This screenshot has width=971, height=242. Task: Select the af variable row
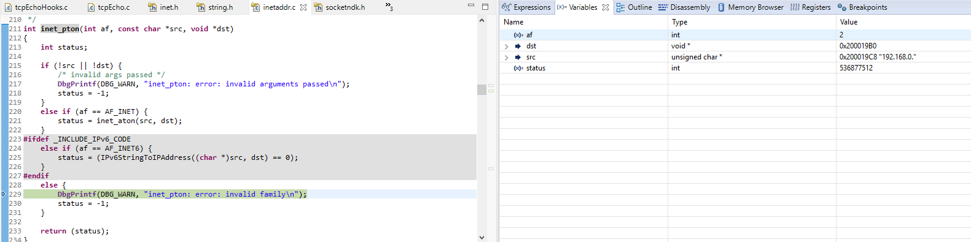coord(735,35)
